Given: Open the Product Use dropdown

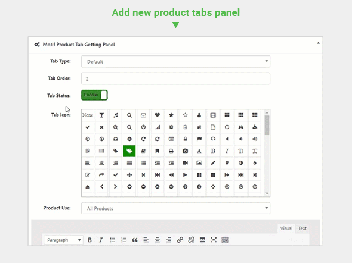Looking at the screenshot, I should coord(175,208).
